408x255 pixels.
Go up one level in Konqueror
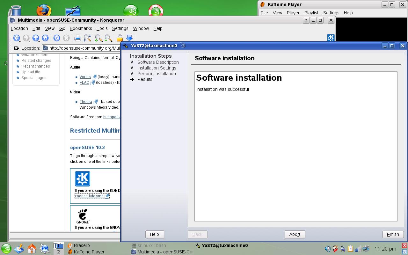(35, 38)
